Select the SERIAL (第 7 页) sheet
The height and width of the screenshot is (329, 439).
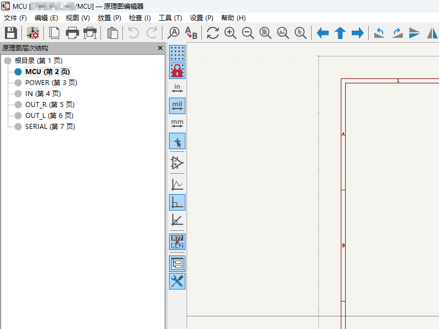(50, 127)
